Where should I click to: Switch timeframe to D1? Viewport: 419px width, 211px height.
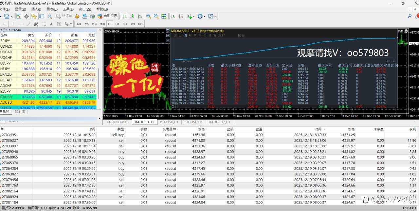pyautogui.click(x=125, y=23)
